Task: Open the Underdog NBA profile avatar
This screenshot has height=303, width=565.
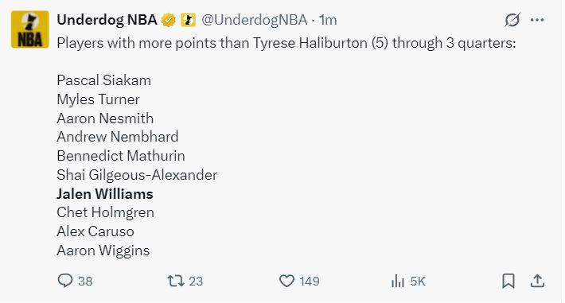Action: [x=30, y=29]
